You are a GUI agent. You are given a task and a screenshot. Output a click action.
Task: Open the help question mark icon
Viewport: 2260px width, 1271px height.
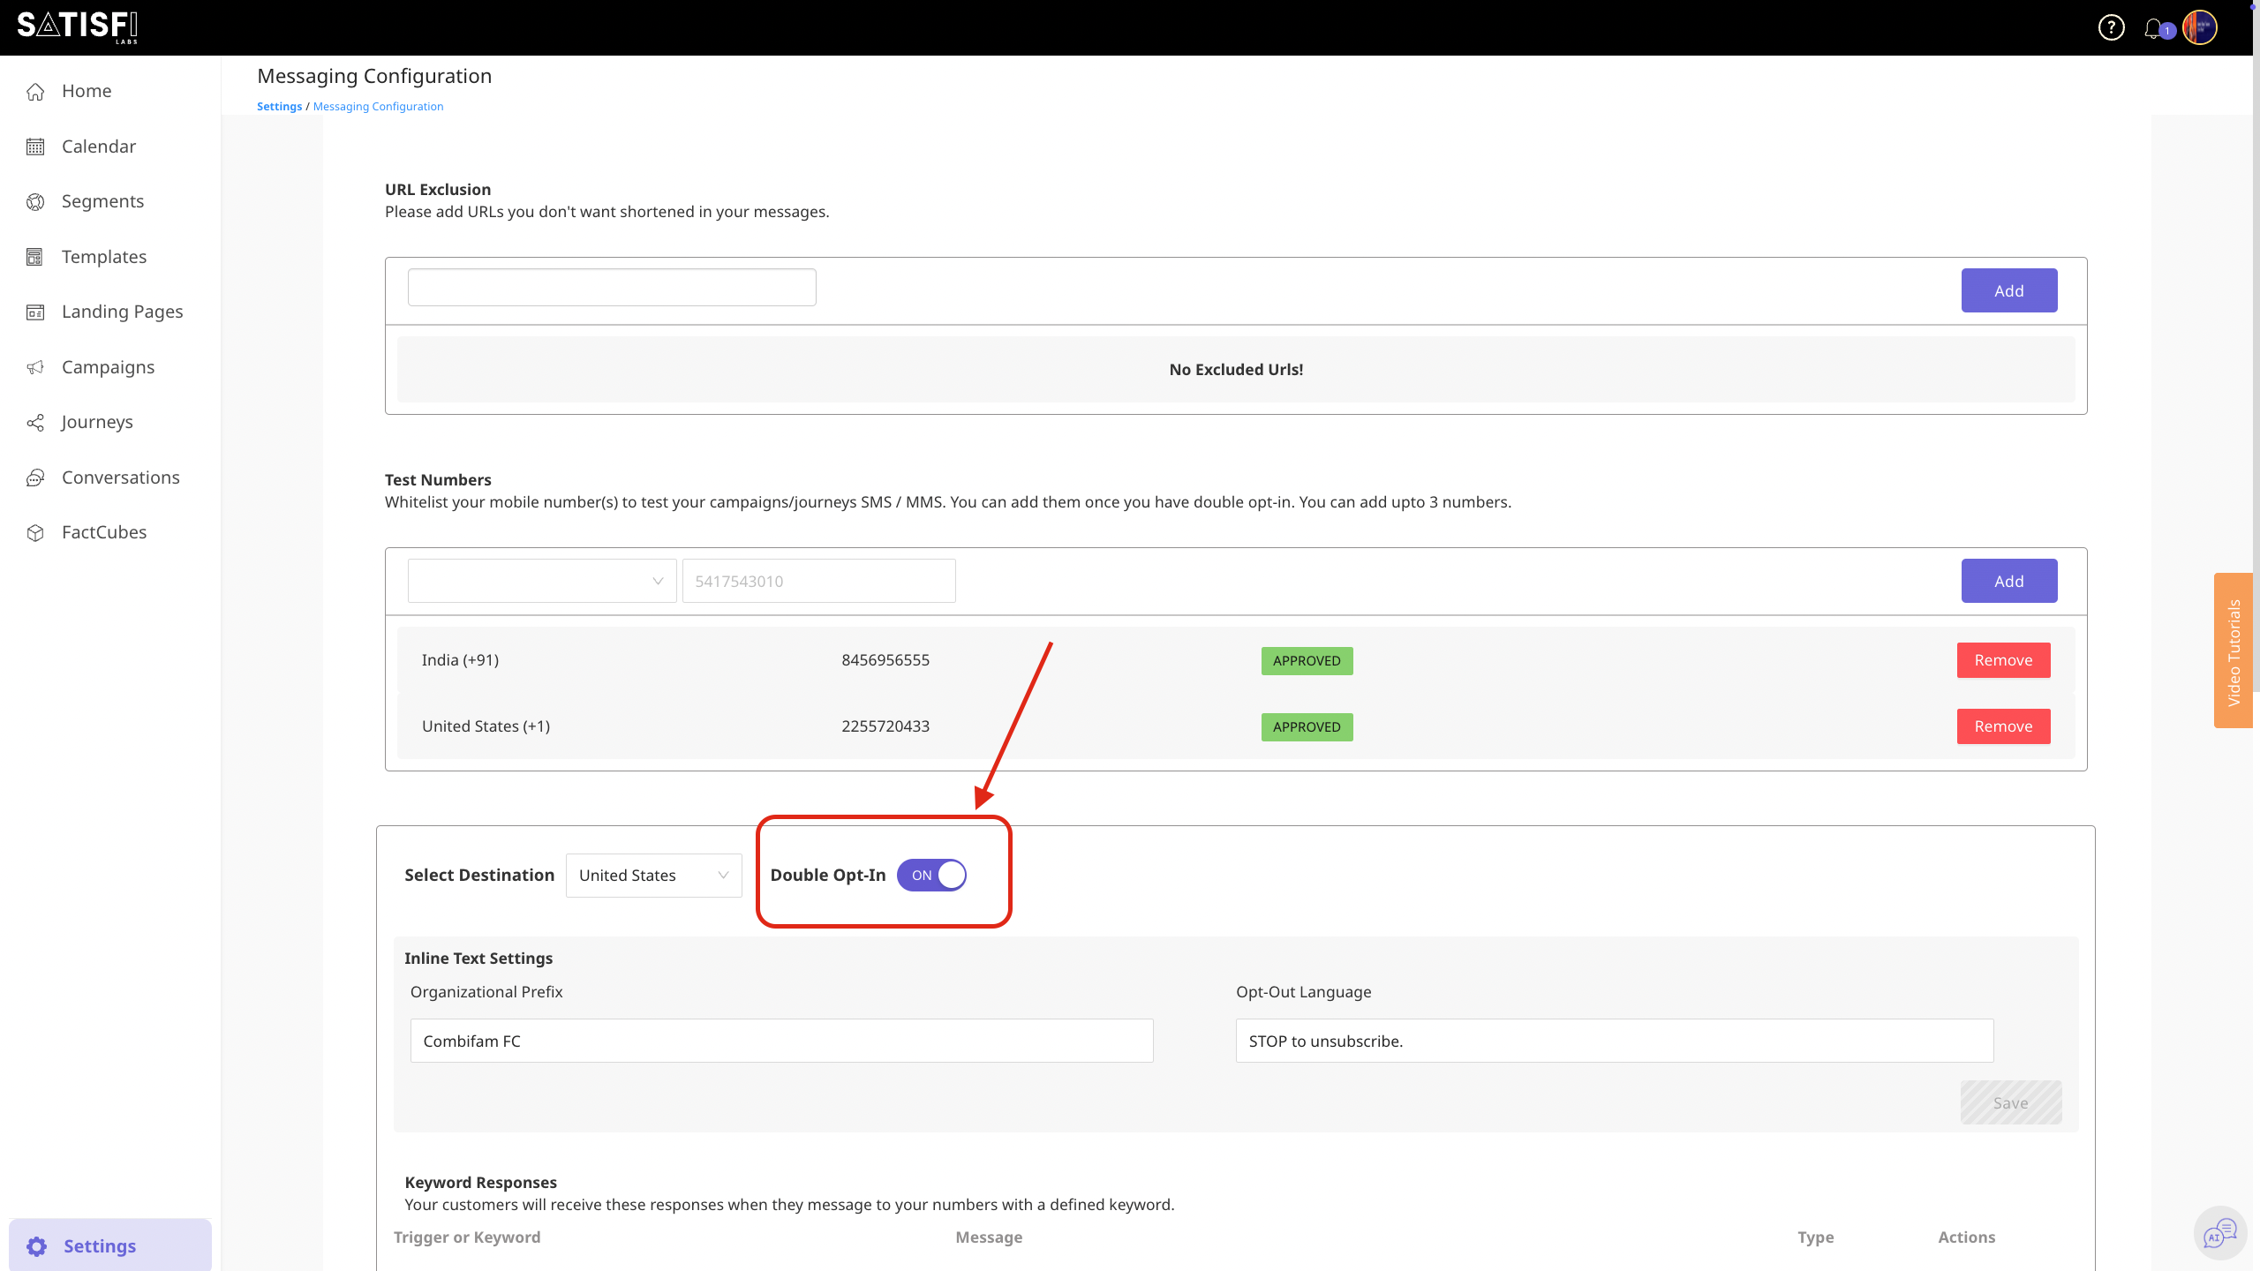(2111, 28)
